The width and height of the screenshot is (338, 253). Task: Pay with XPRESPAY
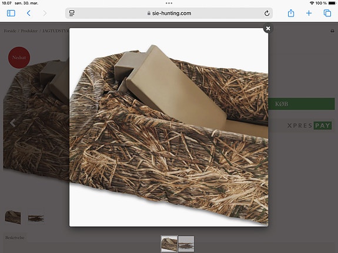(309, 125)
